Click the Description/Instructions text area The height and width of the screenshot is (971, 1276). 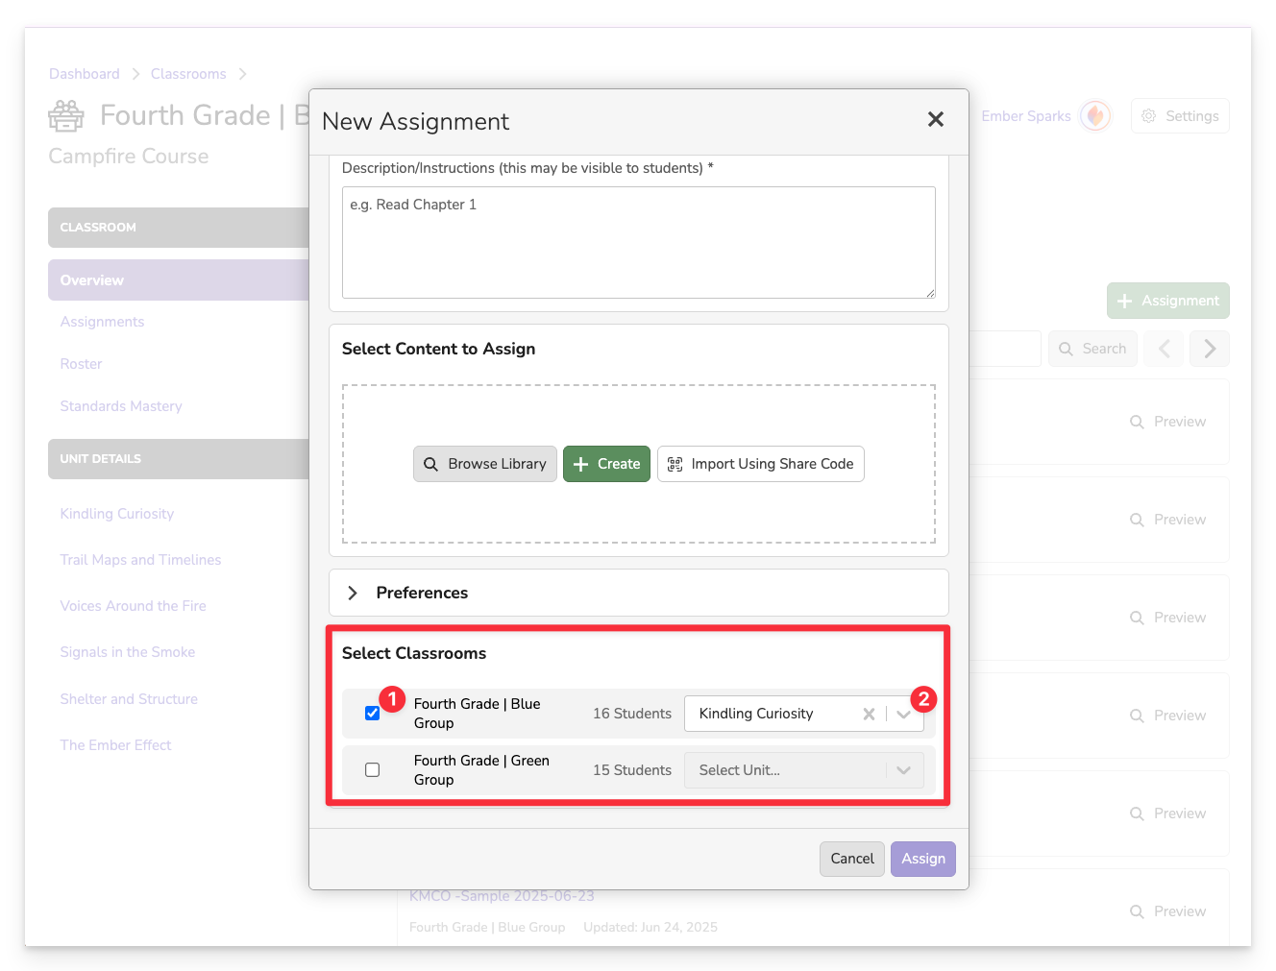click(x=638, y=242)
